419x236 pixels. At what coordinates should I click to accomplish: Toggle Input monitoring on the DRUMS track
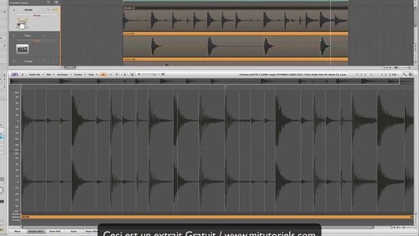click(44, 10)
